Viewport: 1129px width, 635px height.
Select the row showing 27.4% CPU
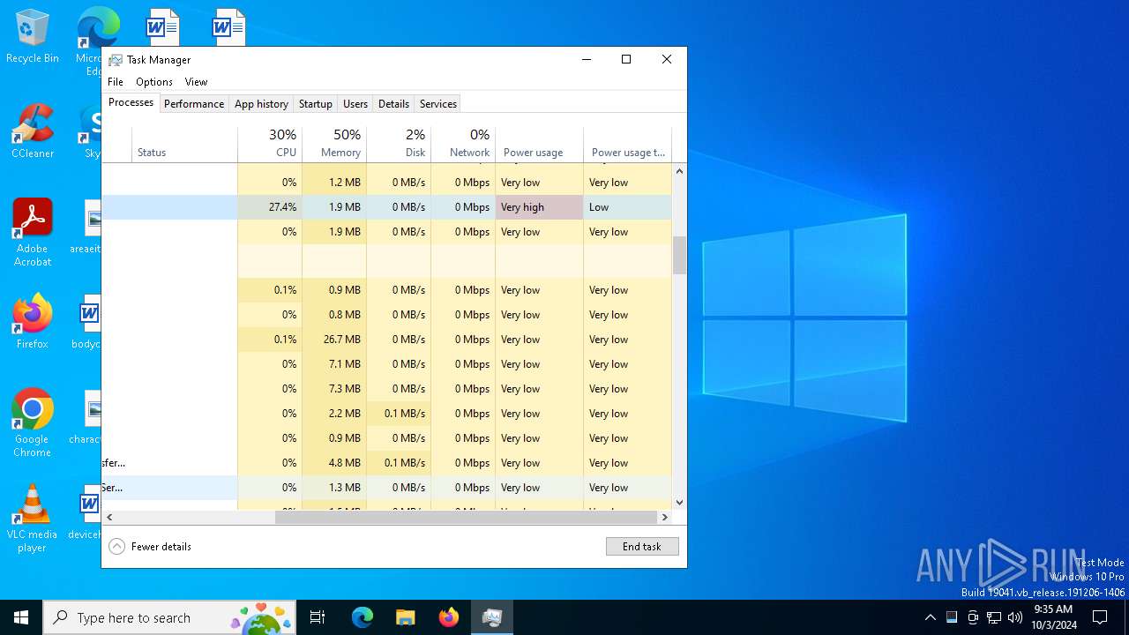(386, 207)
